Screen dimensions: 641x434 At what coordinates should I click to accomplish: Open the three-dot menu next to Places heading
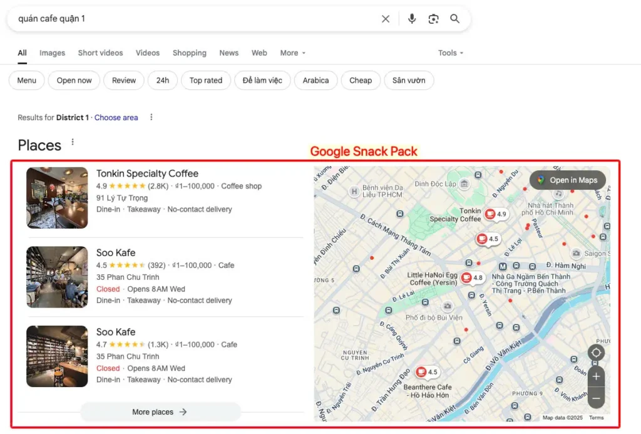coord(73,142)
